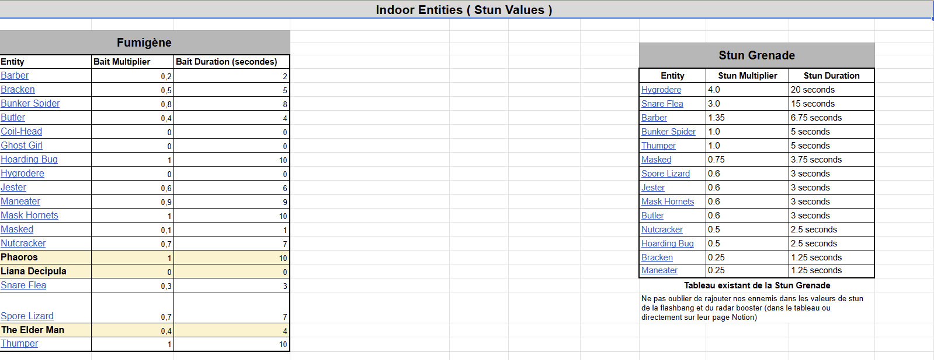Screen dimensions: 934x360
Task: Select the Stun Grenade header cell
Action: (757, 55)
